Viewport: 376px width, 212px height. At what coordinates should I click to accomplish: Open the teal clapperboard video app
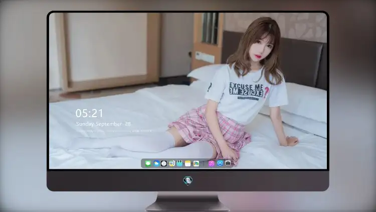point(180,163)
